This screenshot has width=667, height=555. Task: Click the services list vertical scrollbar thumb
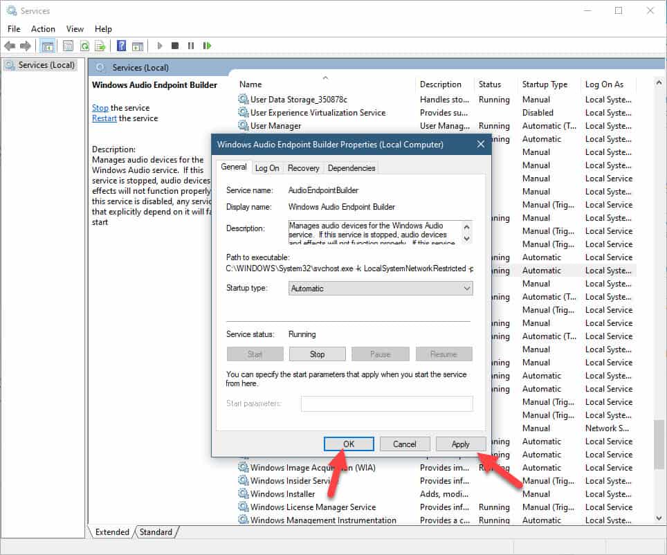659,445
